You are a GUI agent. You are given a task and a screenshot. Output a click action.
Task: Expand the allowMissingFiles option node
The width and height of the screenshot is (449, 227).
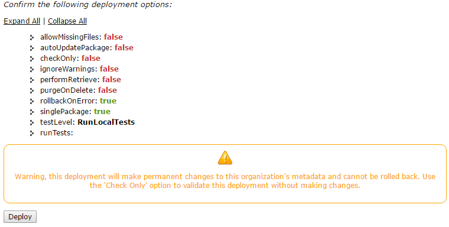pyautogui.click(x=32, y=38)
